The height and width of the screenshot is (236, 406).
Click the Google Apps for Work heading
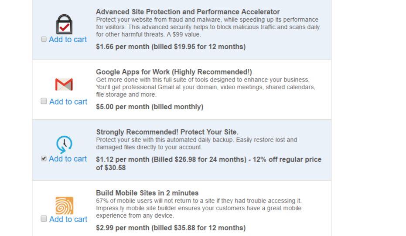(174, 72)
